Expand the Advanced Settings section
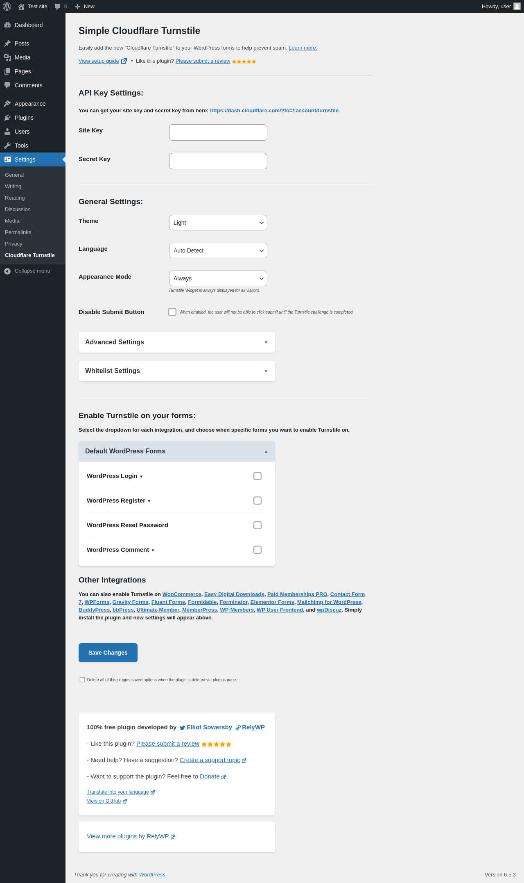Image resolution: width=524 pixels, height=883 pixels. (176, 342)
